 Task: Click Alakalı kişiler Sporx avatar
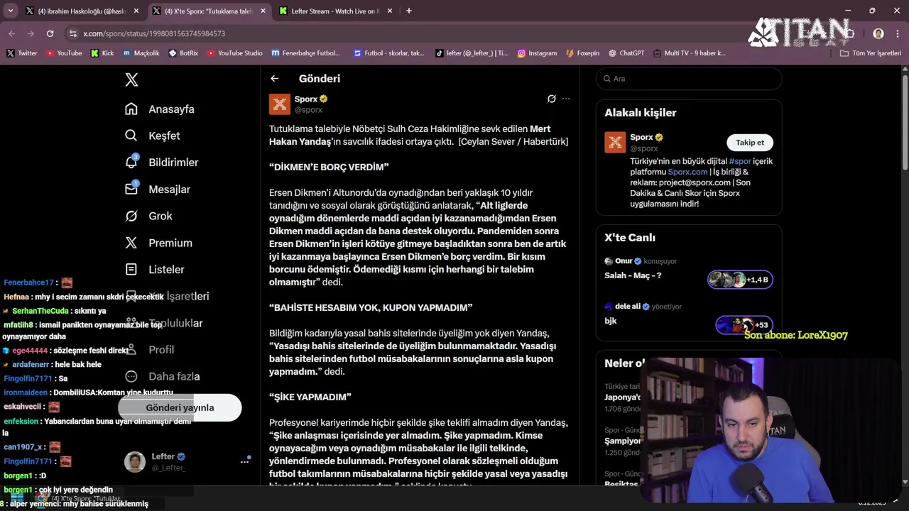coord(615,142)
